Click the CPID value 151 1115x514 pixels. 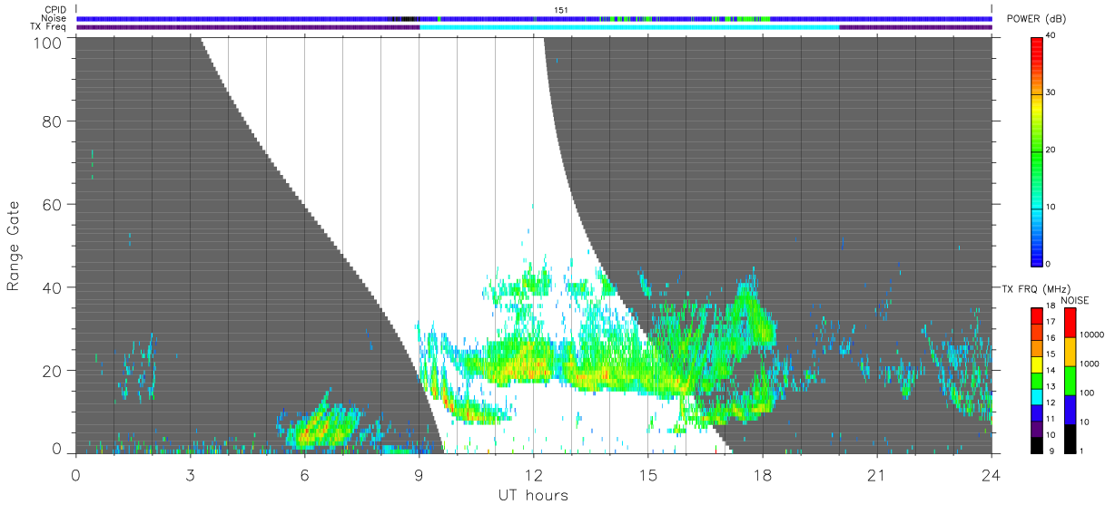[560, 10]
